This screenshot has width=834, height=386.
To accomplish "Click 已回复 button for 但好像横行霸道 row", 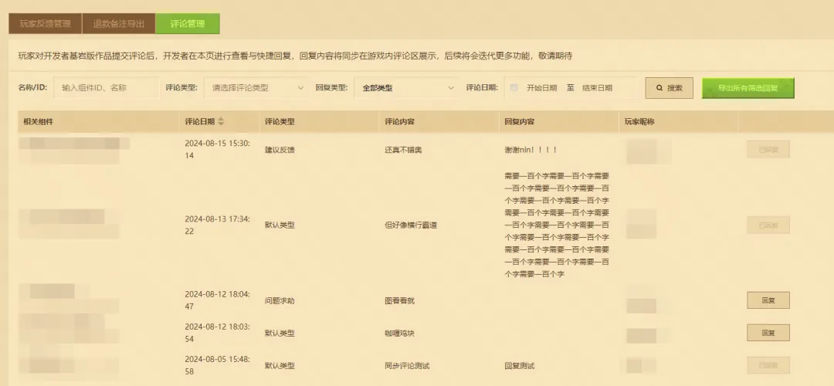I will 768,225.
